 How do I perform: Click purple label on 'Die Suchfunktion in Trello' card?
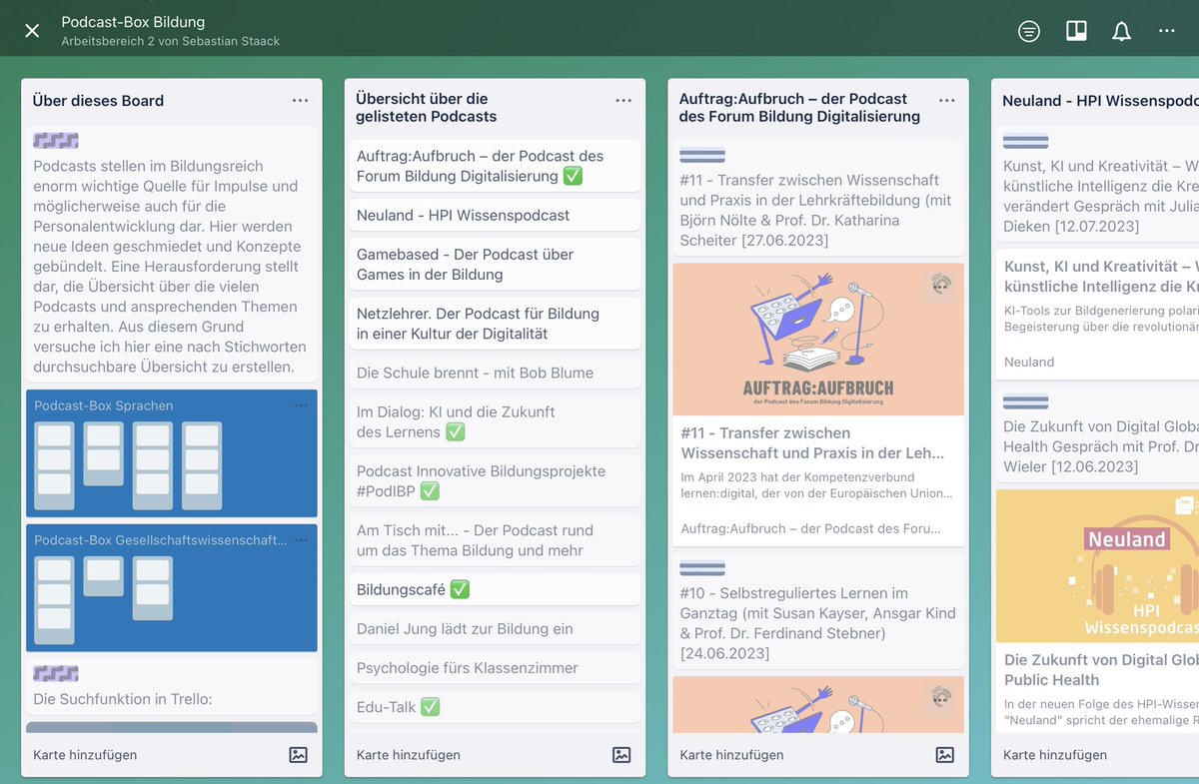[x=56, y=674]
